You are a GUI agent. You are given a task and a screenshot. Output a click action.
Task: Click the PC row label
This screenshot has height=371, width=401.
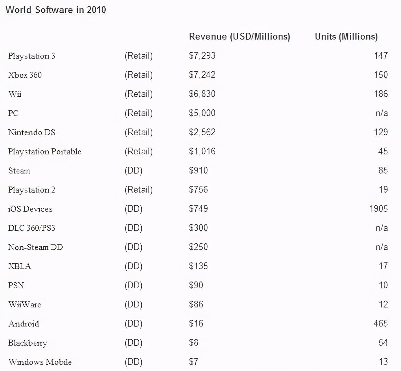(13, 113)
